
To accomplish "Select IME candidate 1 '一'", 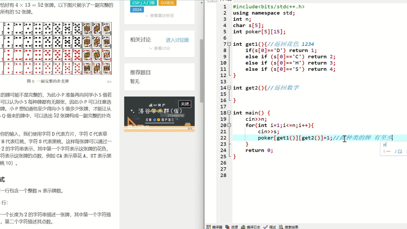I will tap(387, 151).
